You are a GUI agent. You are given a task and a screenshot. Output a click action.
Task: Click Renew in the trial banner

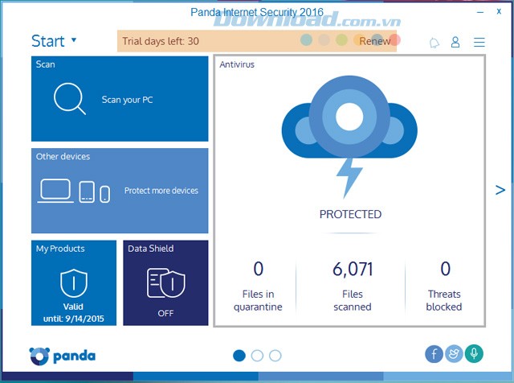click(374, 41)
